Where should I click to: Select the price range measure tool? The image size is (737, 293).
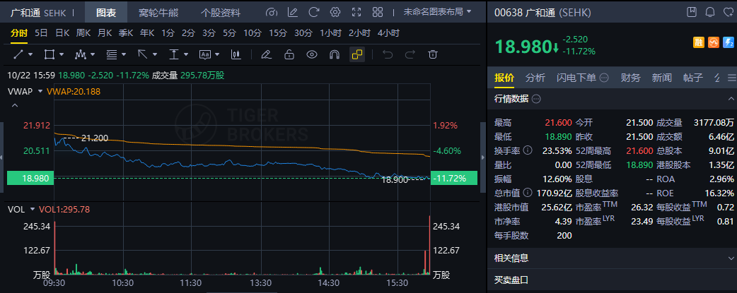(x=174, y=54)
